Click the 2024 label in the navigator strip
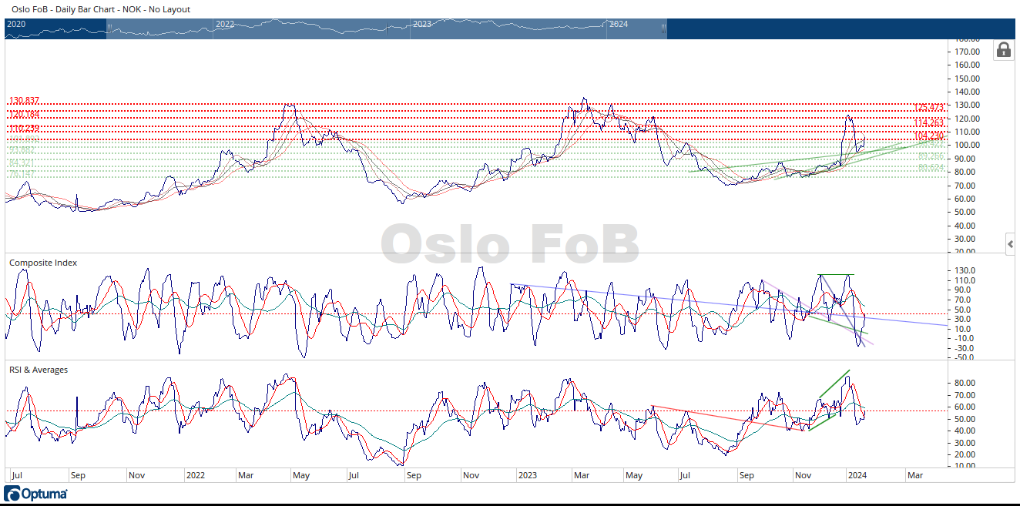1020x506 pixels. (x=619, y=24)
